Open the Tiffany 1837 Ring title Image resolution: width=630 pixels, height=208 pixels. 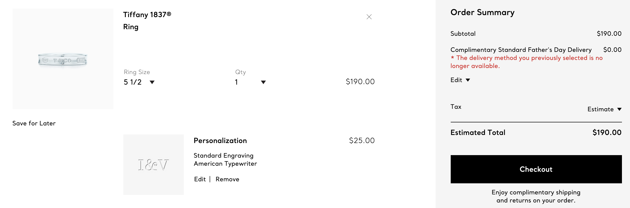(147, 21)
